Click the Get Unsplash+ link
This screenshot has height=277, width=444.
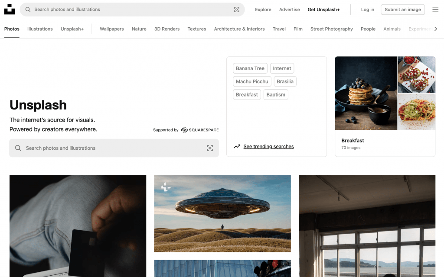323,9
